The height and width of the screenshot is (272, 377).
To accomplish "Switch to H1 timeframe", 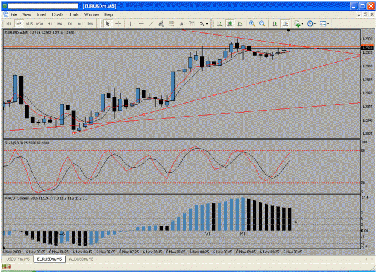I will click(x=50, y=23).
